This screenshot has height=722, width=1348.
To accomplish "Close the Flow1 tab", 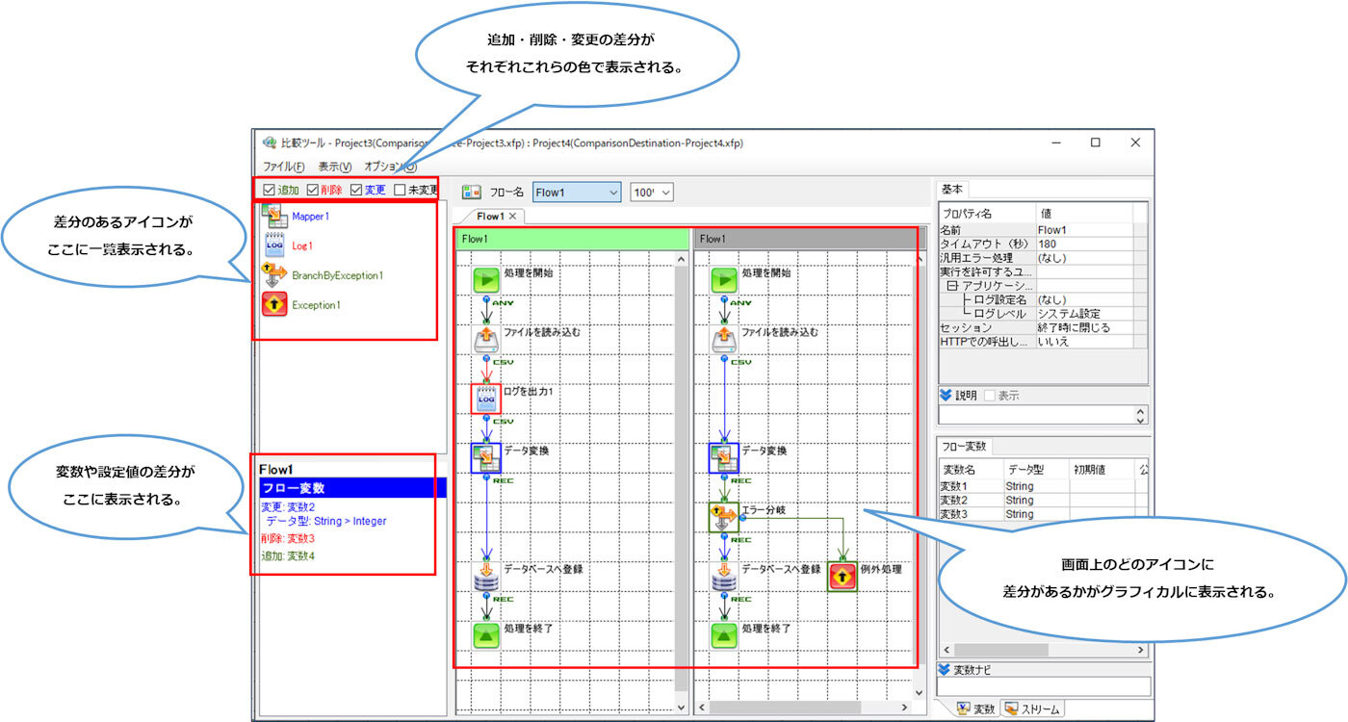I will coord(513,217).
